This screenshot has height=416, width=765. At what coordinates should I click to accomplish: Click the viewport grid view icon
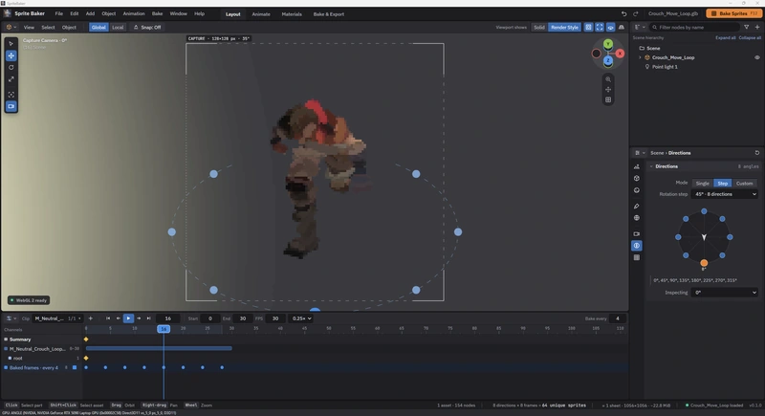click(608, 99)
